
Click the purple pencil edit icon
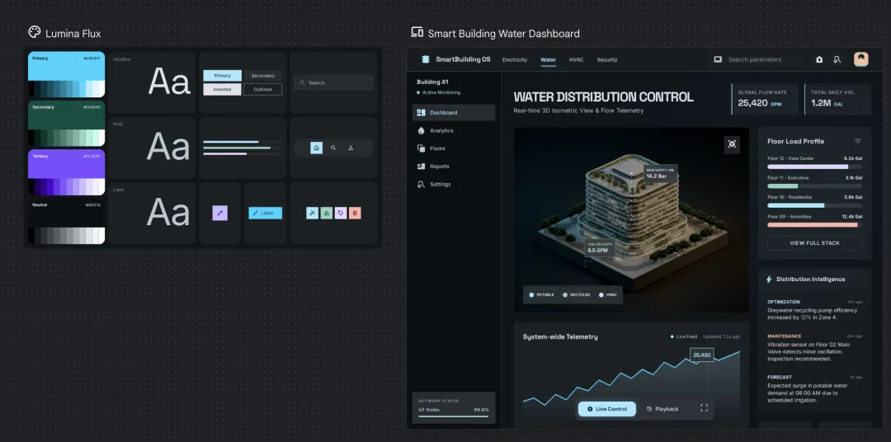tap(219, 213)
